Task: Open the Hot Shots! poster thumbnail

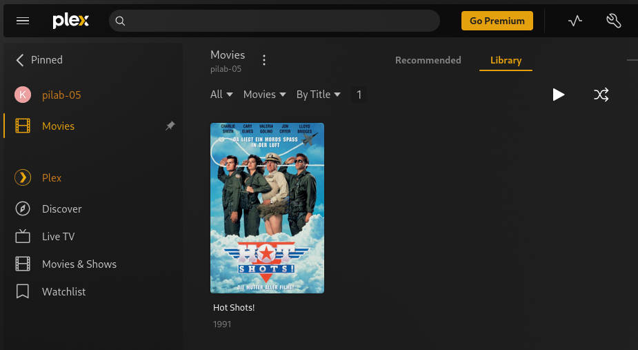Action: coord(268,208)
